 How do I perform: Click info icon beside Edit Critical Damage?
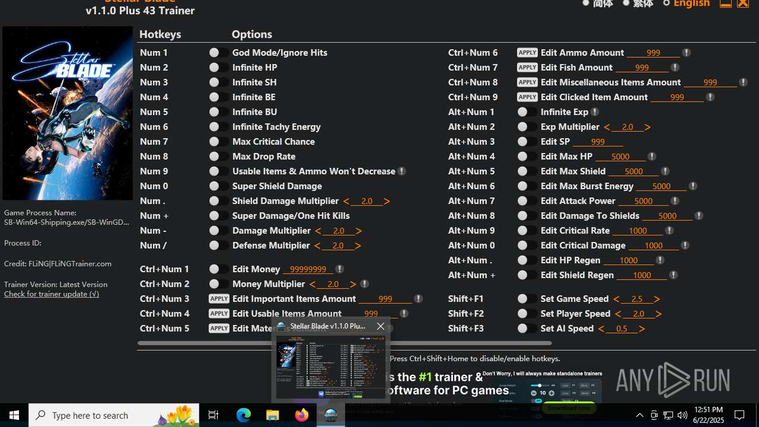[685, 246]
